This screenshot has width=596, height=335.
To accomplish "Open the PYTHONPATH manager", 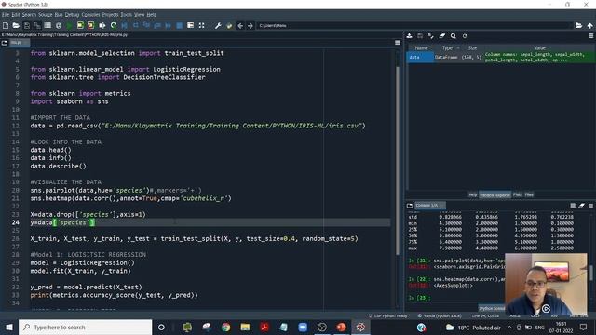I will click(x=229, y=25).
